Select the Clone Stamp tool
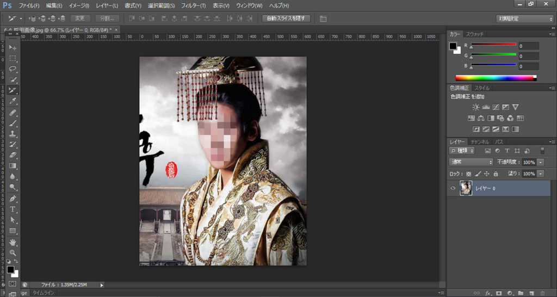 (x=13, y=134)
